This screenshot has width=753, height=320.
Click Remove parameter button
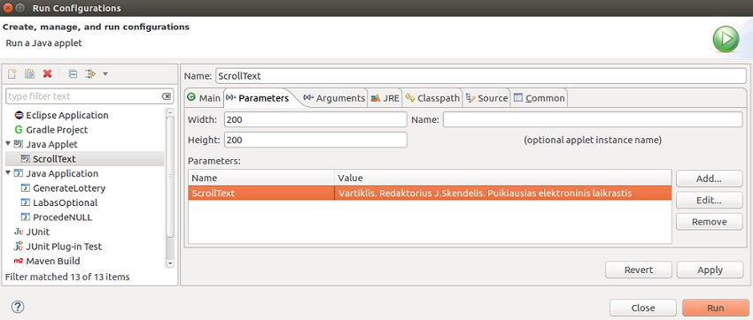[x=710, y=222]
